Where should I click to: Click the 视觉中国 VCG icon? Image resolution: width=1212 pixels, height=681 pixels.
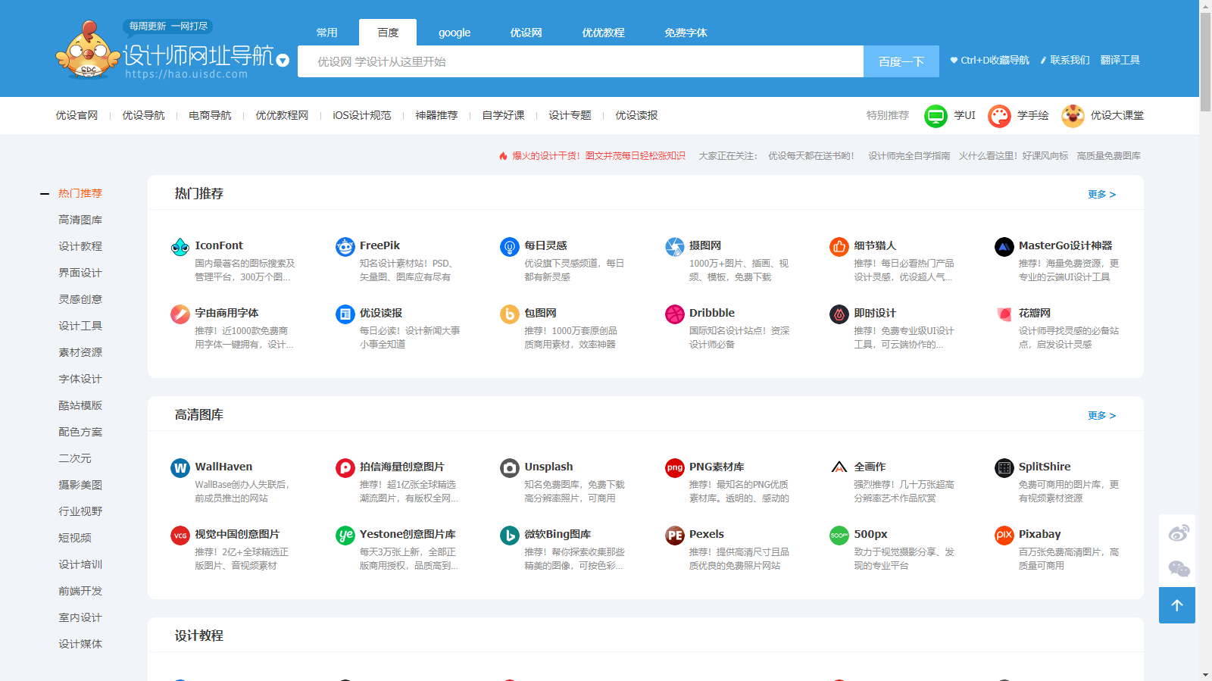point(180,536)
